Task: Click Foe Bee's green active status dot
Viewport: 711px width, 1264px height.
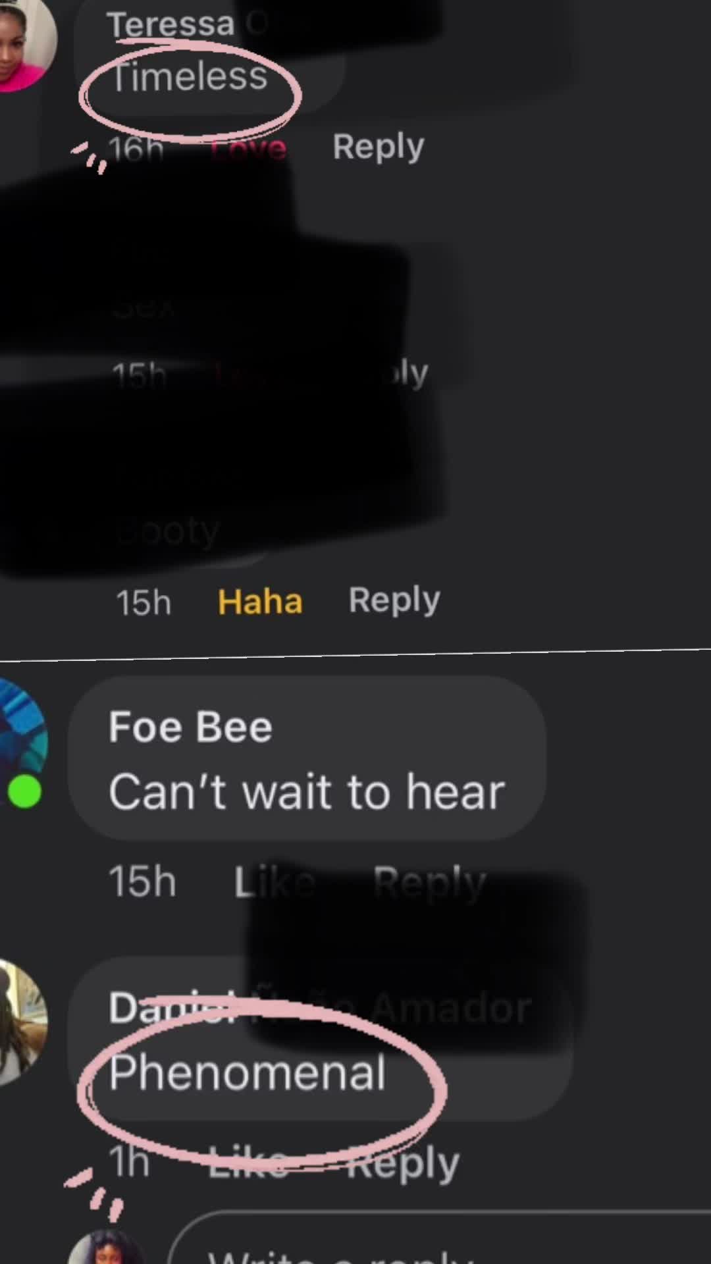Action: pyautogui.click(x=25, y=791)
